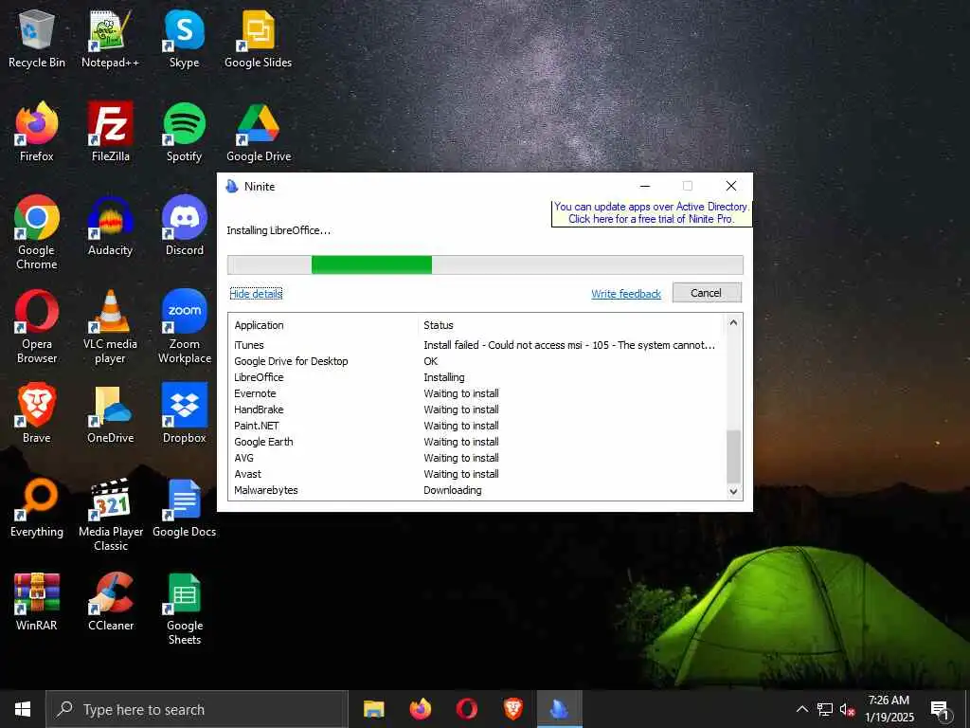Open the notification center icon

(x=940, y=709)
